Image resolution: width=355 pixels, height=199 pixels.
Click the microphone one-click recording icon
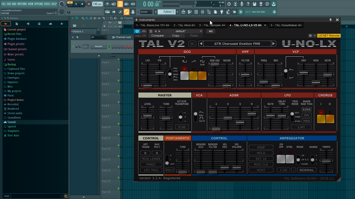[x=242, y=4]
